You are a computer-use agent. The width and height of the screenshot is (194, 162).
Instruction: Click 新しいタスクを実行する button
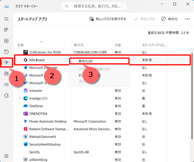click(107, 19)
